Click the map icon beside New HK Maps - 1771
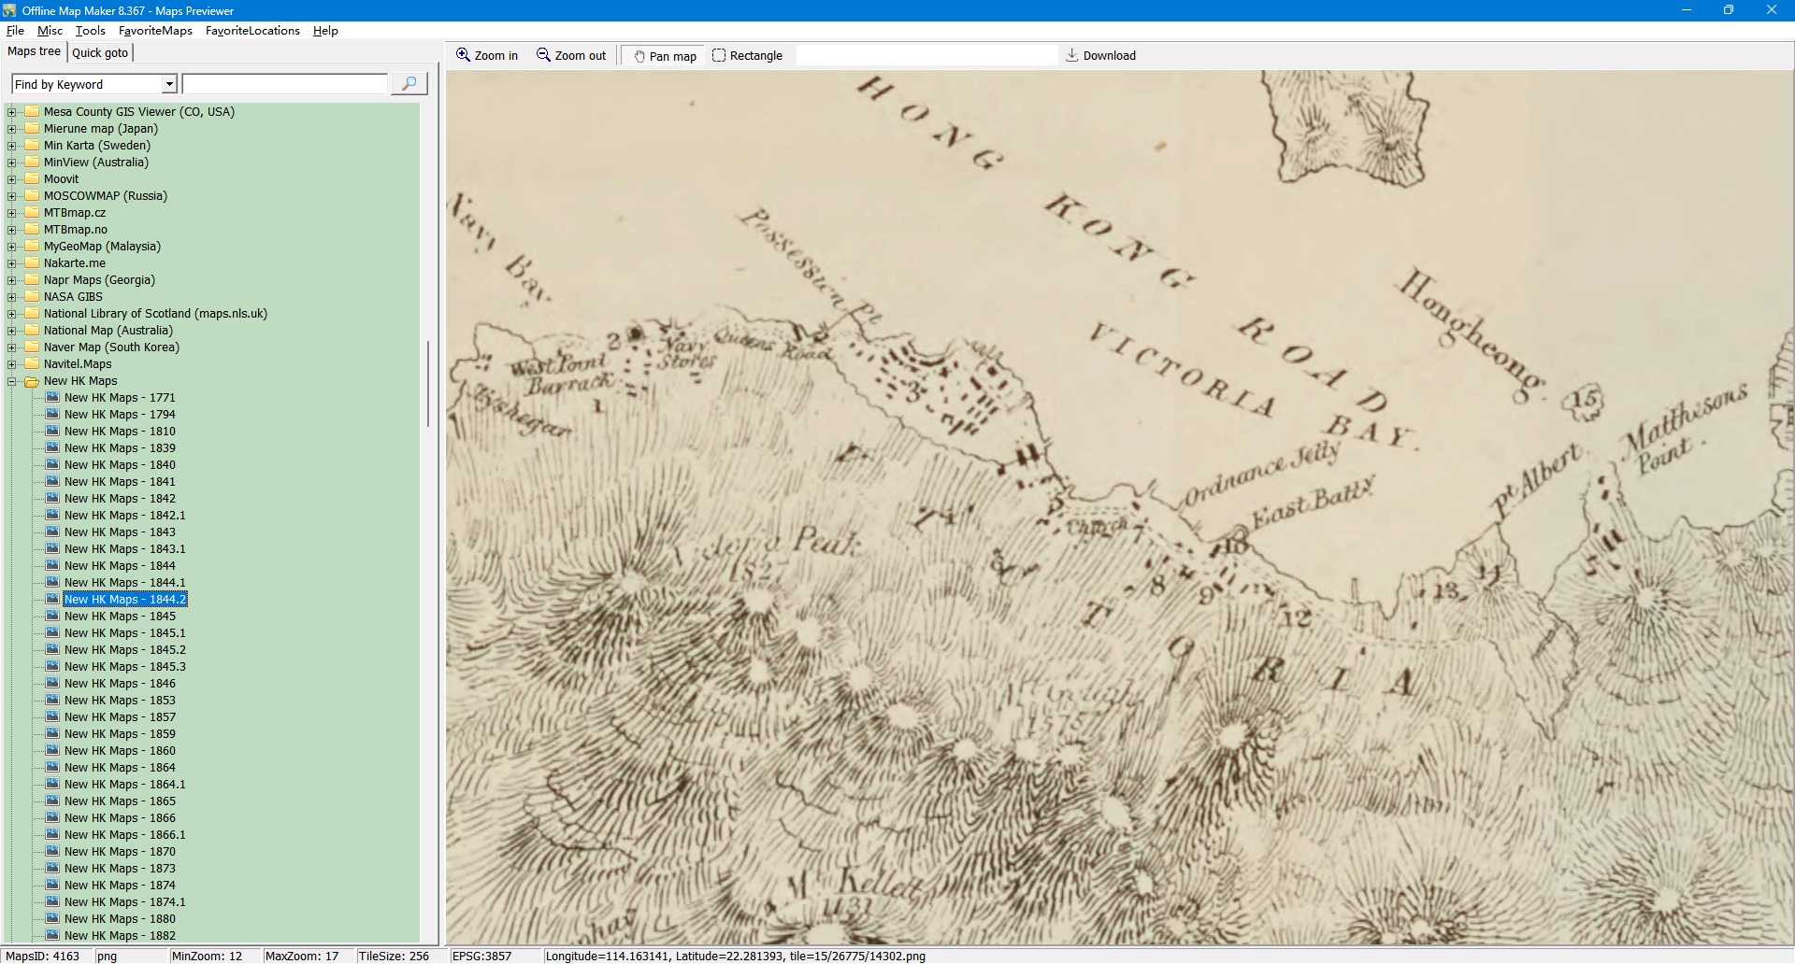 coord(52,397)
